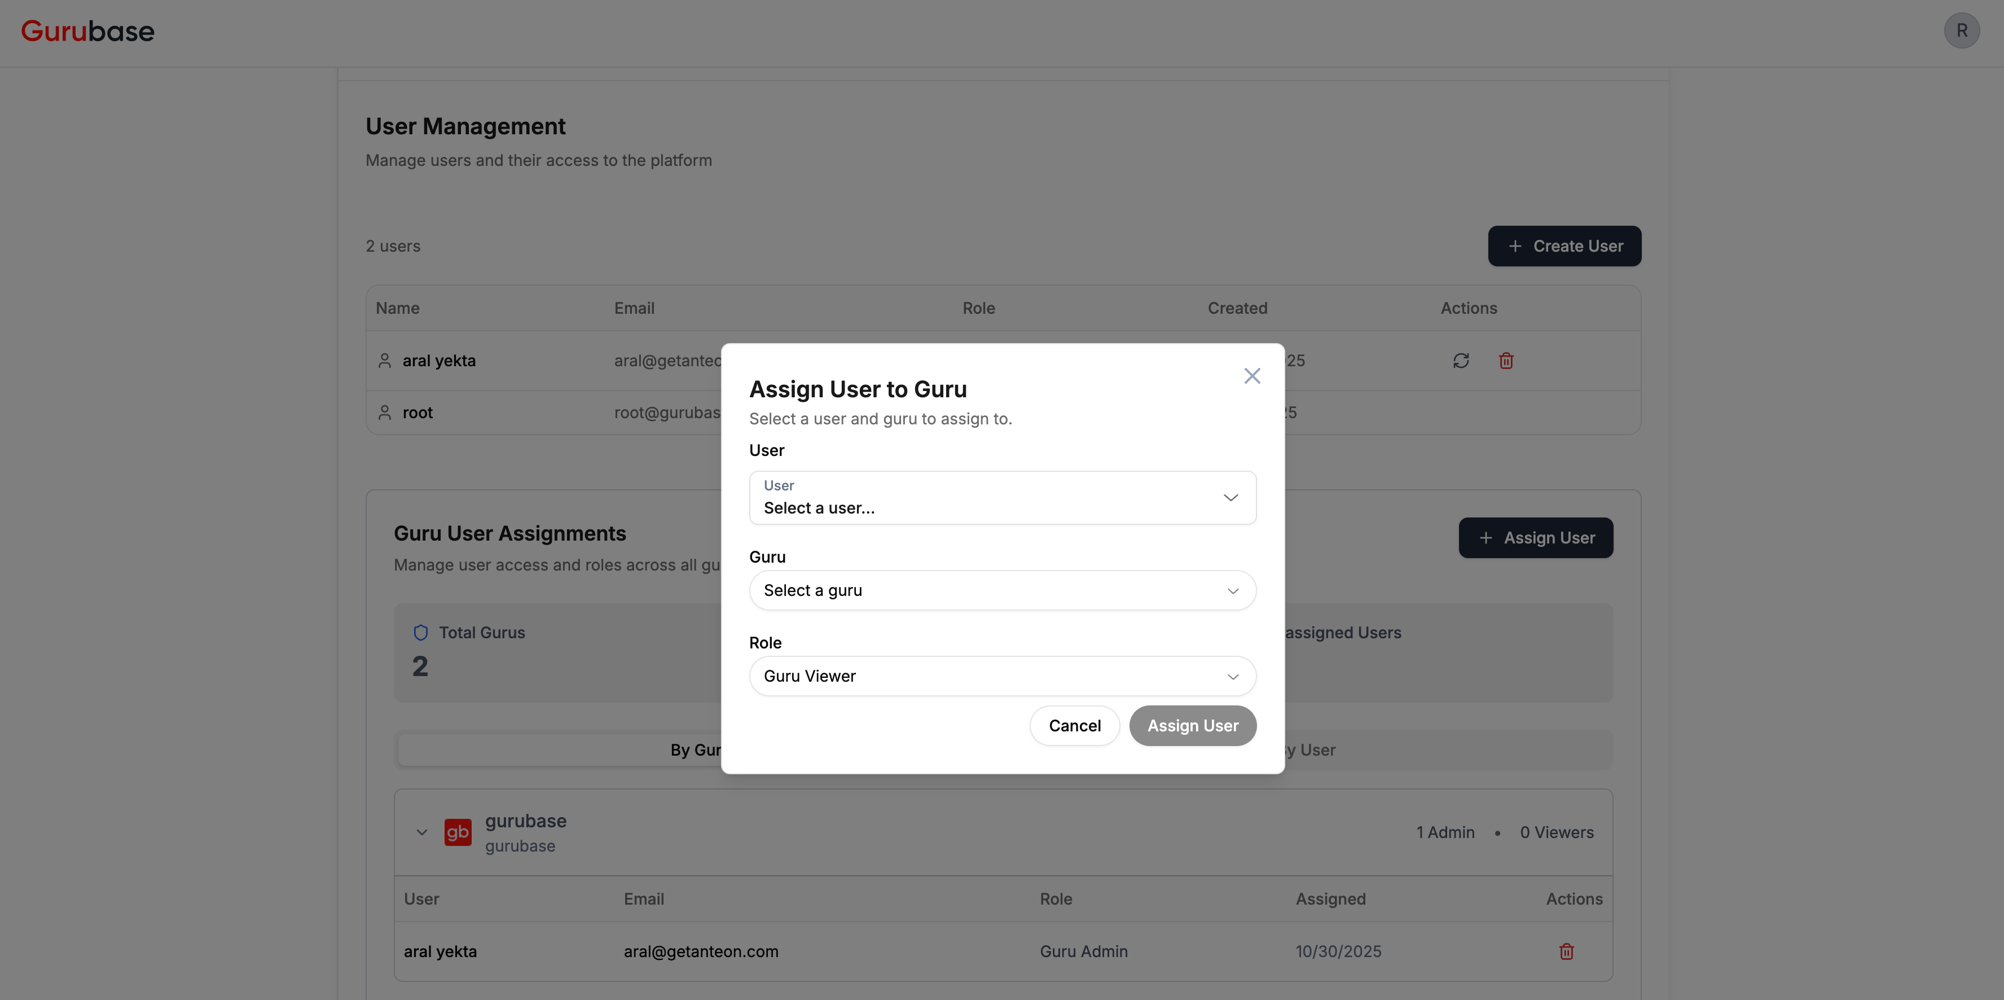The image size is (2004, 1000).
Task: Click the user icon next to aral yekta
Action: [x=384, y=360]
